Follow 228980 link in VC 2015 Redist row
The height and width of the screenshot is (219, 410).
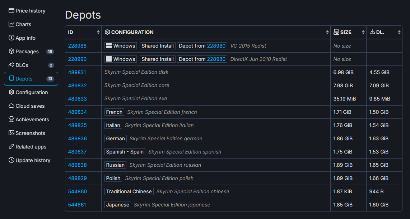click(216, 46)
